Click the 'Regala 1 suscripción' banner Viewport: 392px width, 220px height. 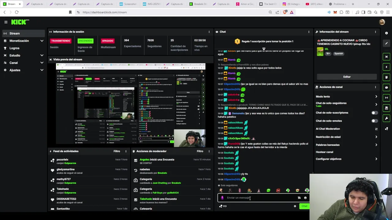pos(264,41)
